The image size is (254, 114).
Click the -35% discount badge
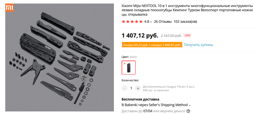[187, 35]
